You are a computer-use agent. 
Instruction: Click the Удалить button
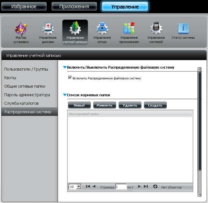[130, 105]
